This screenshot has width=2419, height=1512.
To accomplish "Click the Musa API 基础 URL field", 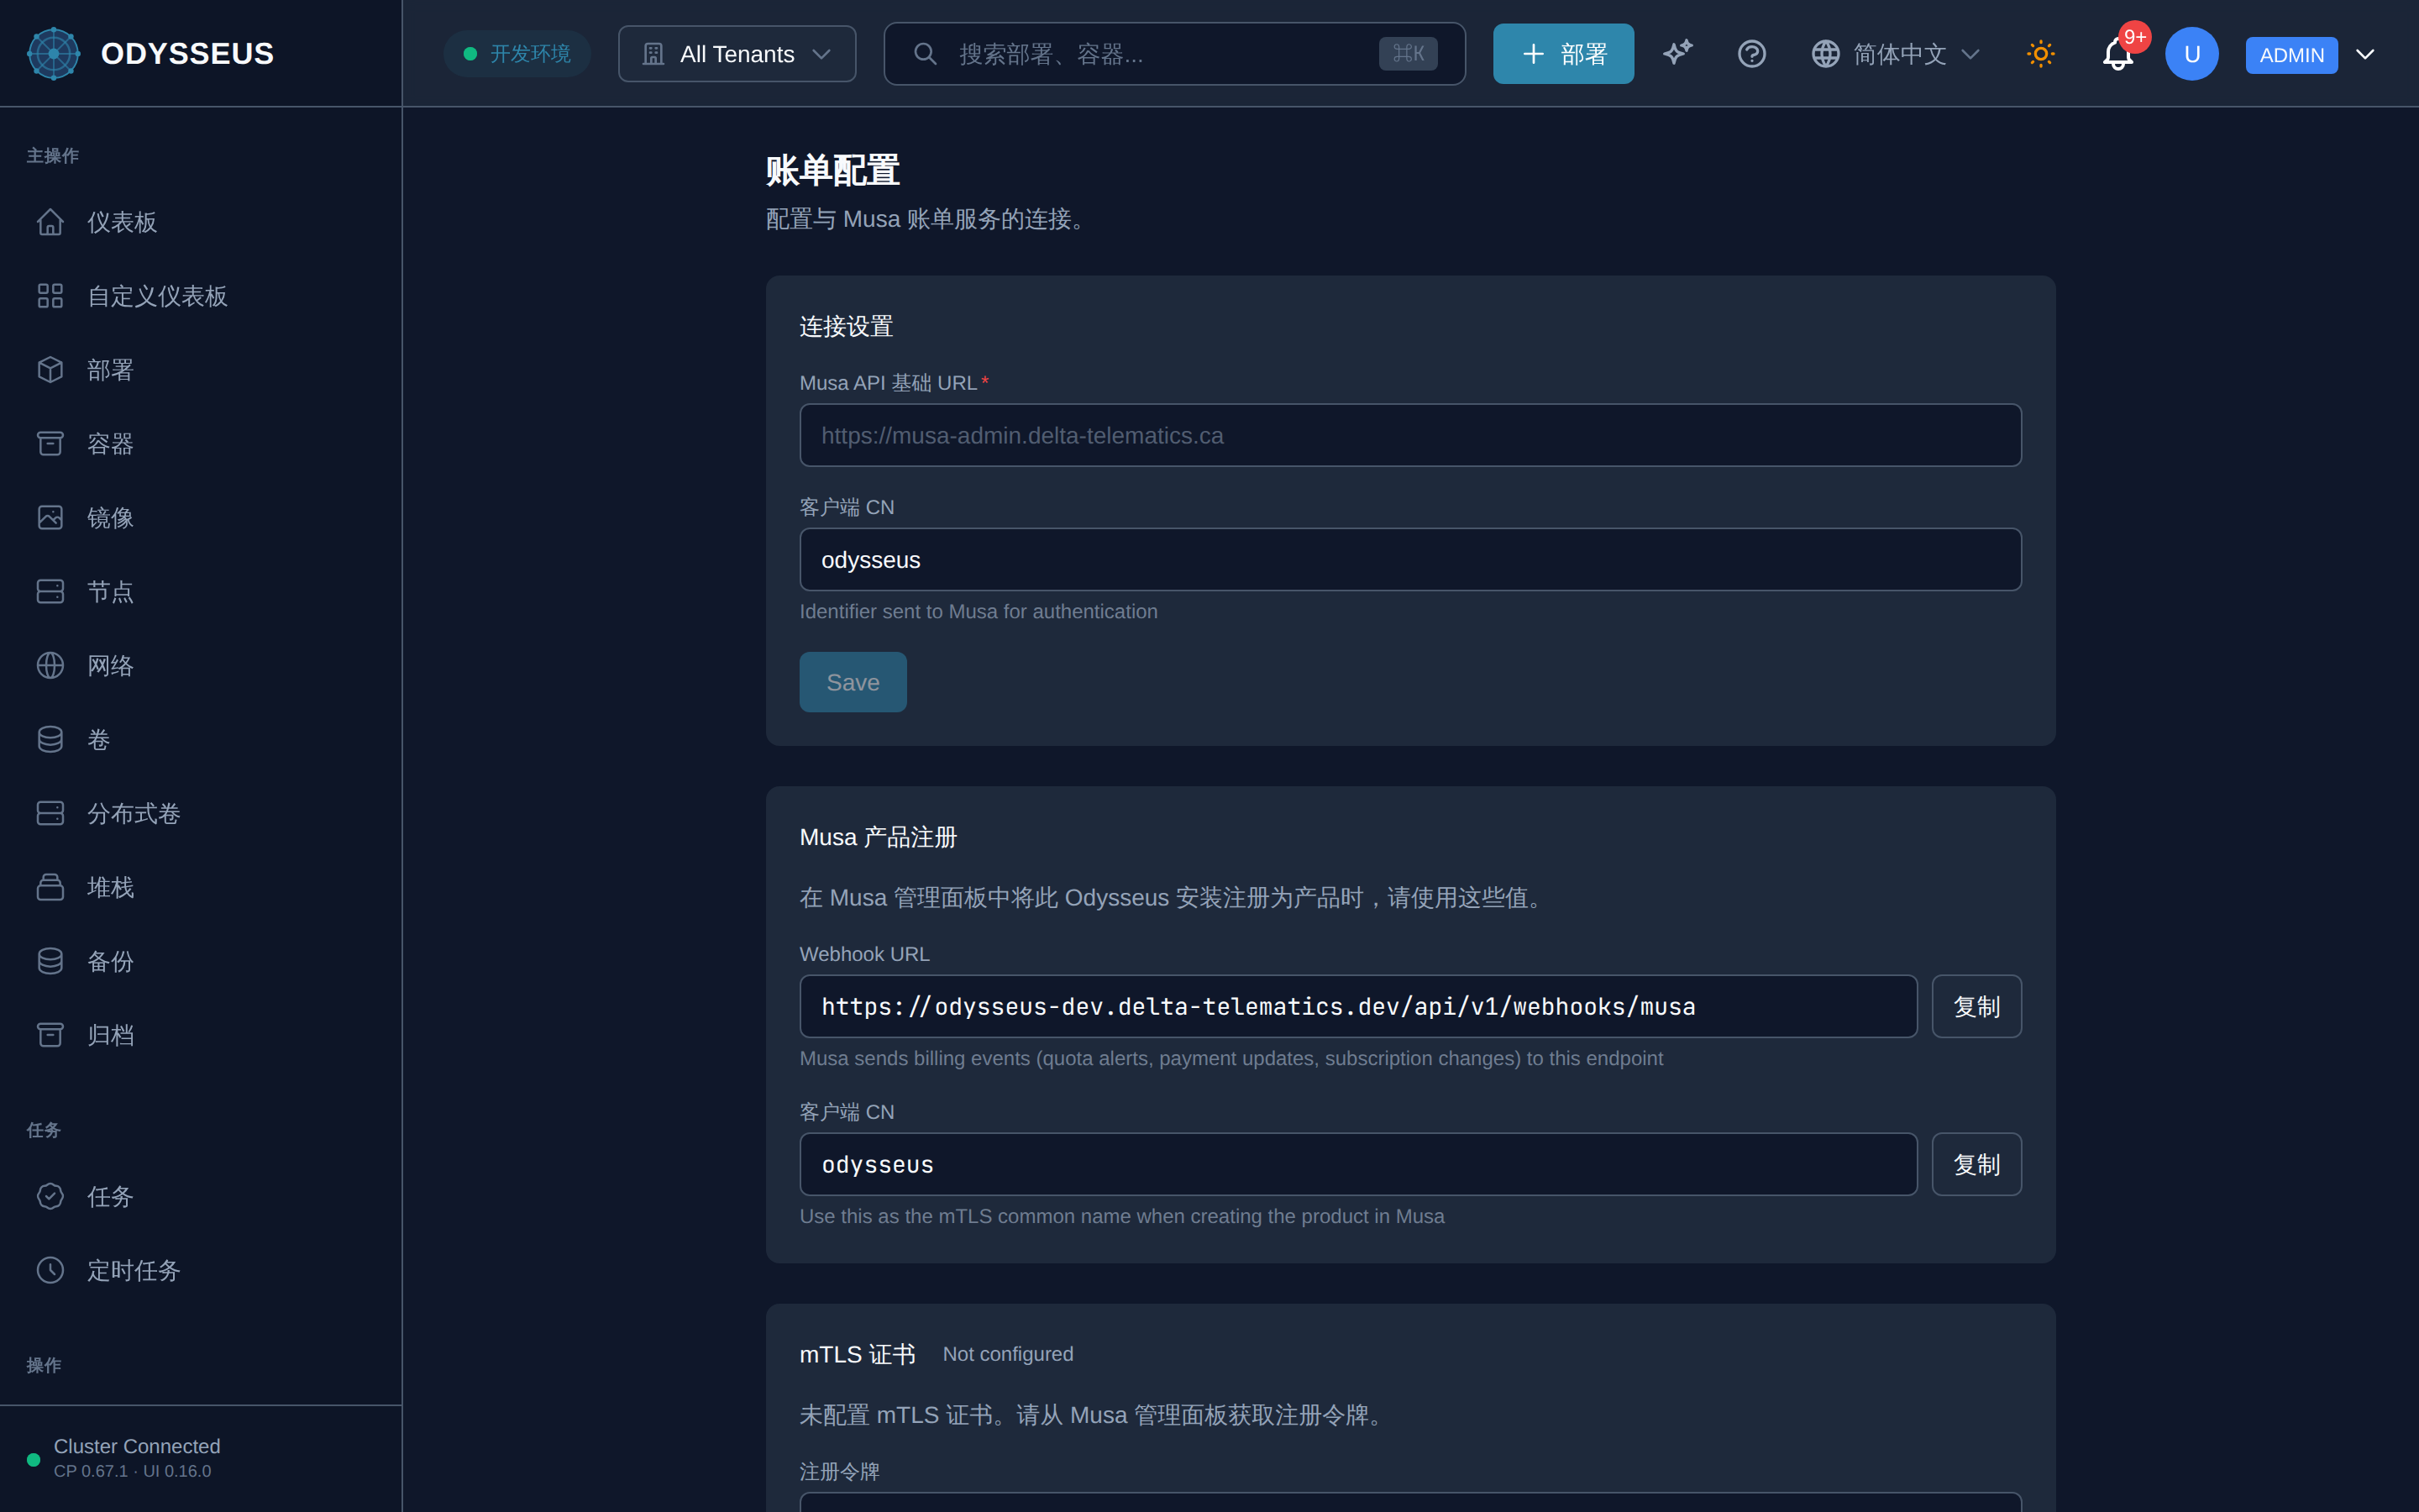I will click(1410, 435).
